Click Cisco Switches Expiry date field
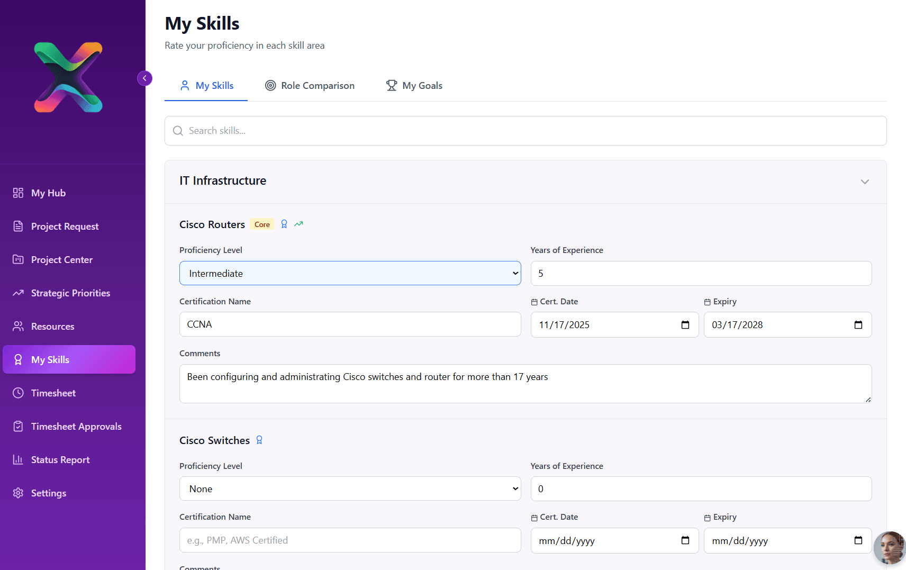The width and height of the screenshot is (906, 570). coord(787,540)
